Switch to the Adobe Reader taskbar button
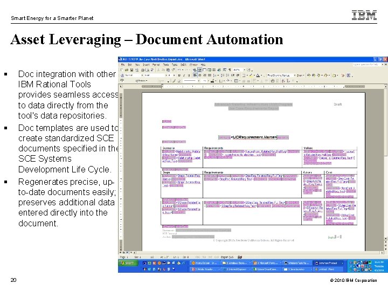 pos(204,269)
